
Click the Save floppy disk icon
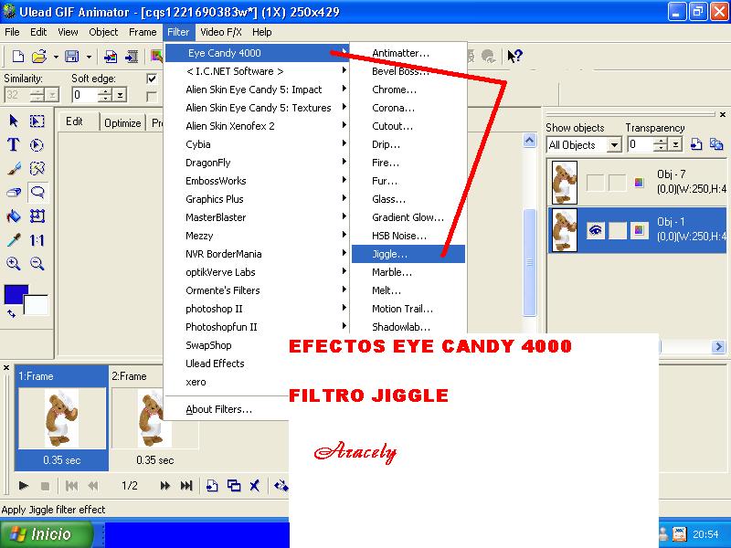(72, 57)
